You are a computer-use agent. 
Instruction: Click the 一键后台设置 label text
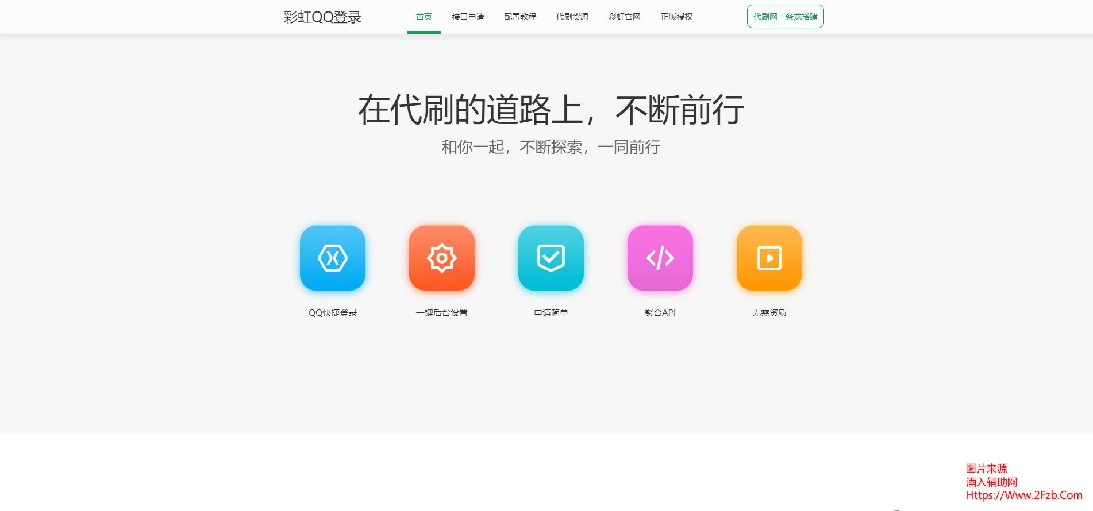(442, 313)
